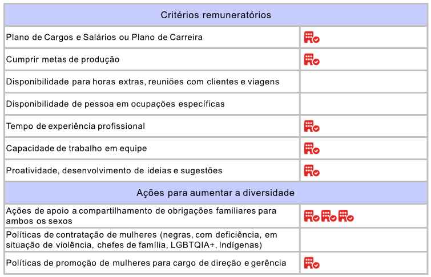The height and width of the screenshot is (277, 431).
Task: Click the Plano de Cargos e Salários text
Action: [104, 38]
